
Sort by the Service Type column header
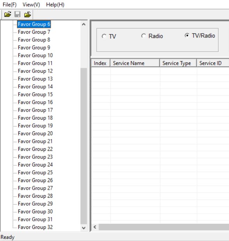coord(178,63)
